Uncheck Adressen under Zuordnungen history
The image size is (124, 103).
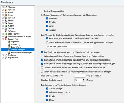click(x=47, y=18)
